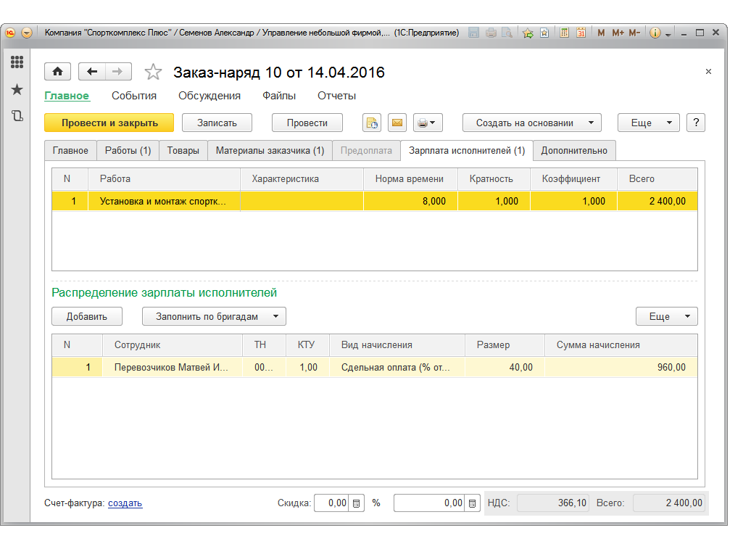Open the History icon in sidebar
751x549 pixels.
coord(17,115)
